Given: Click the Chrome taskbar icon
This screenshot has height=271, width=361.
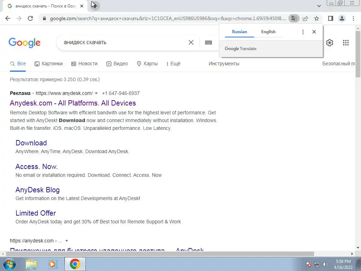Looking at the screenshot, I should point(75,264).
